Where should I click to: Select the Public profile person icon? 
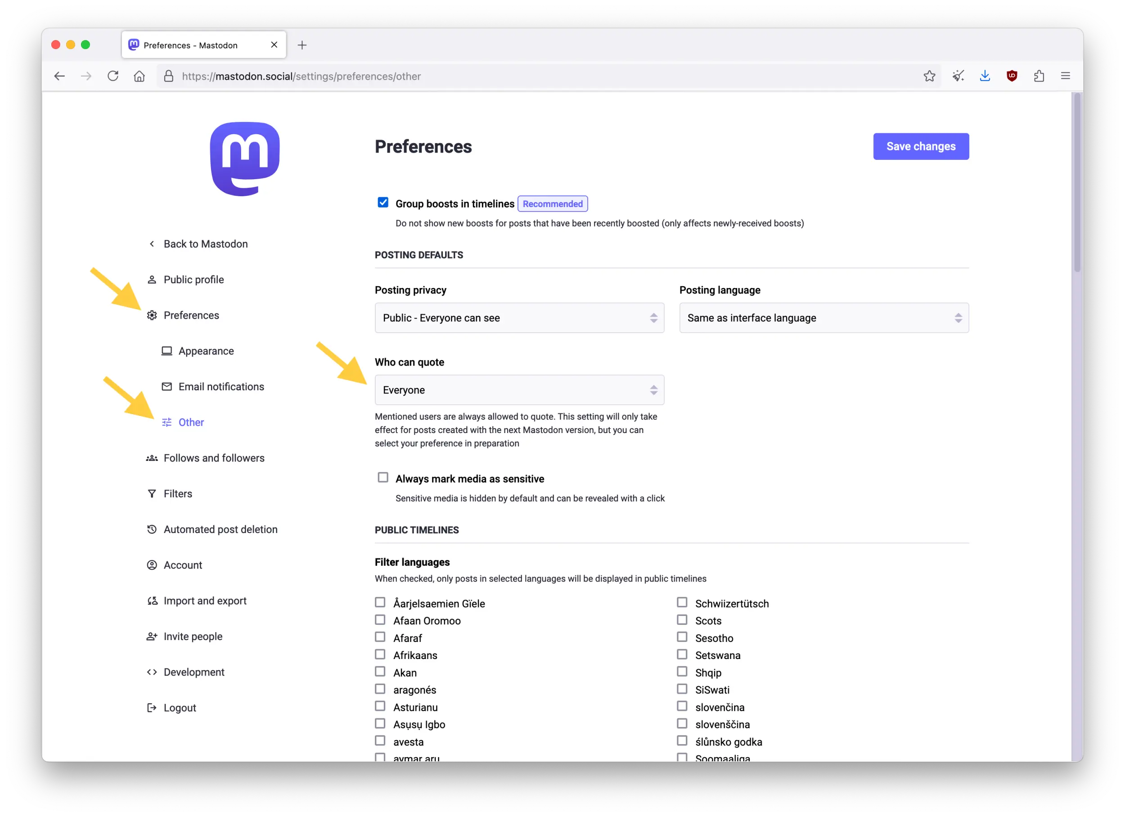pyautogui.click(x=152, y=279)
